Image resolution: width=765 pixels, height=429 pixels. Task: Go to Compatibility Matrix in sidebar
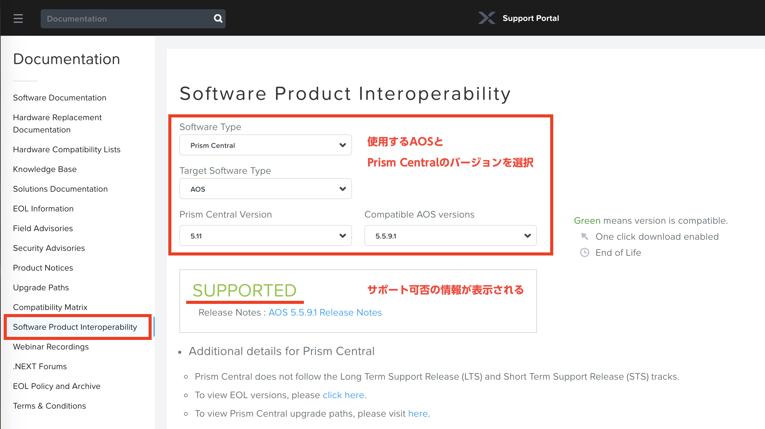click(x=50, y=307)
